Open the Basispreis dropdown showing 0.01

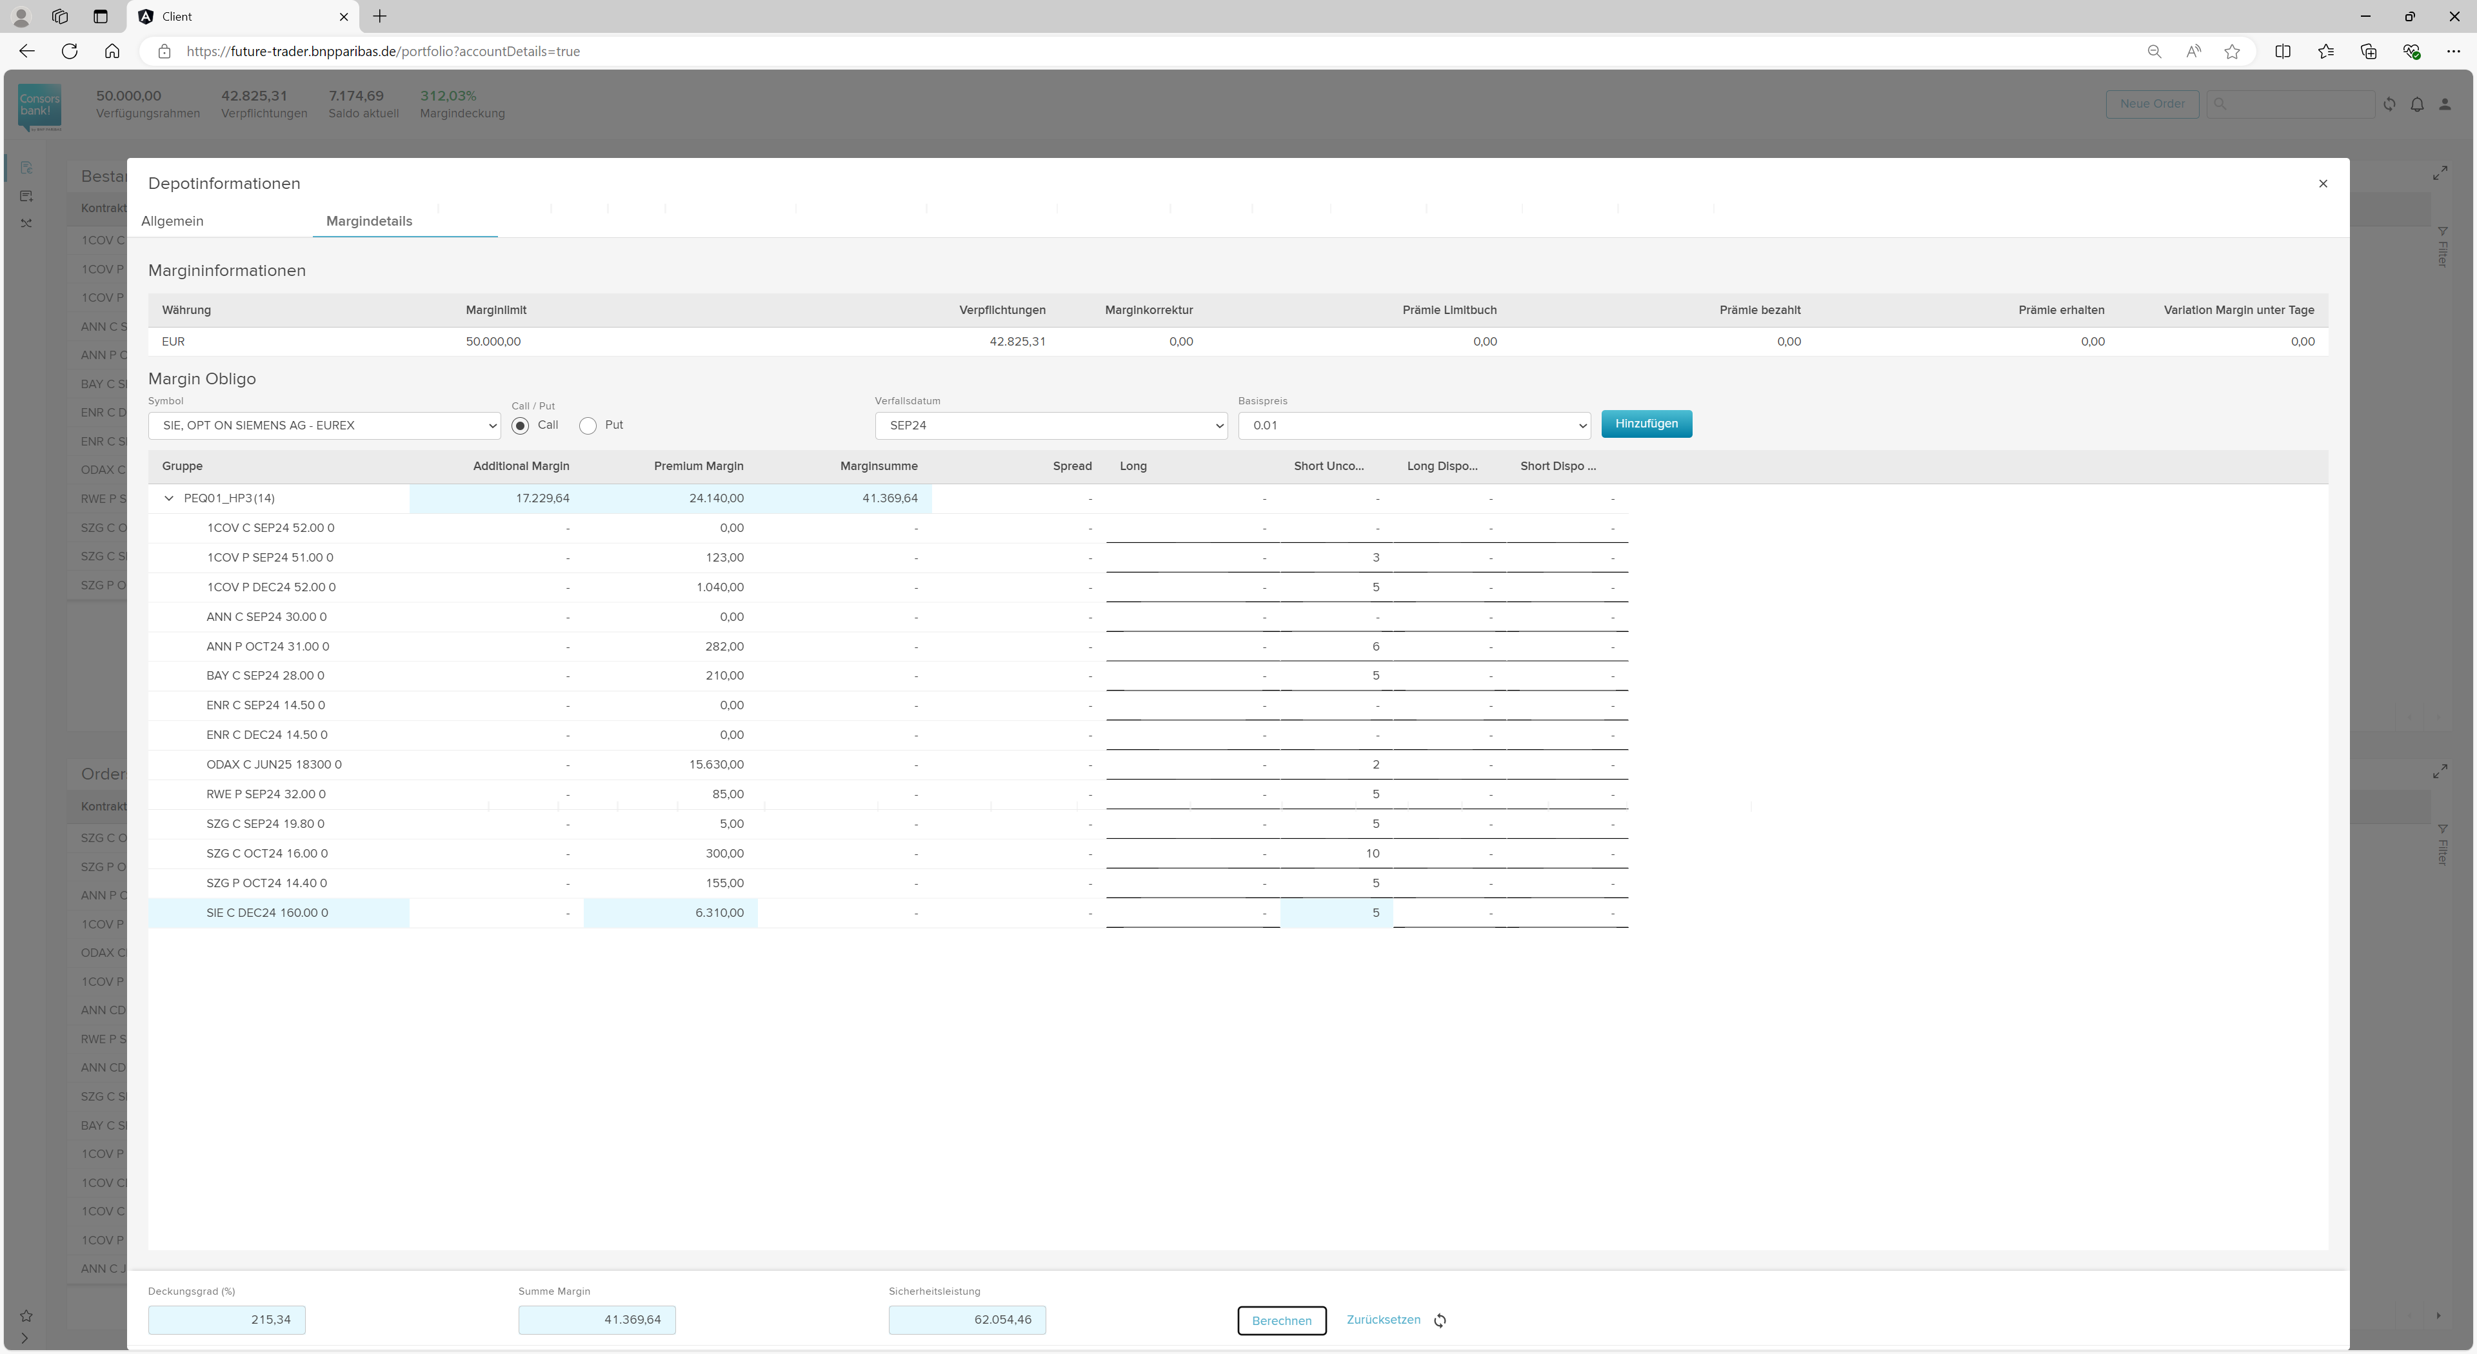click(1415, 425)
